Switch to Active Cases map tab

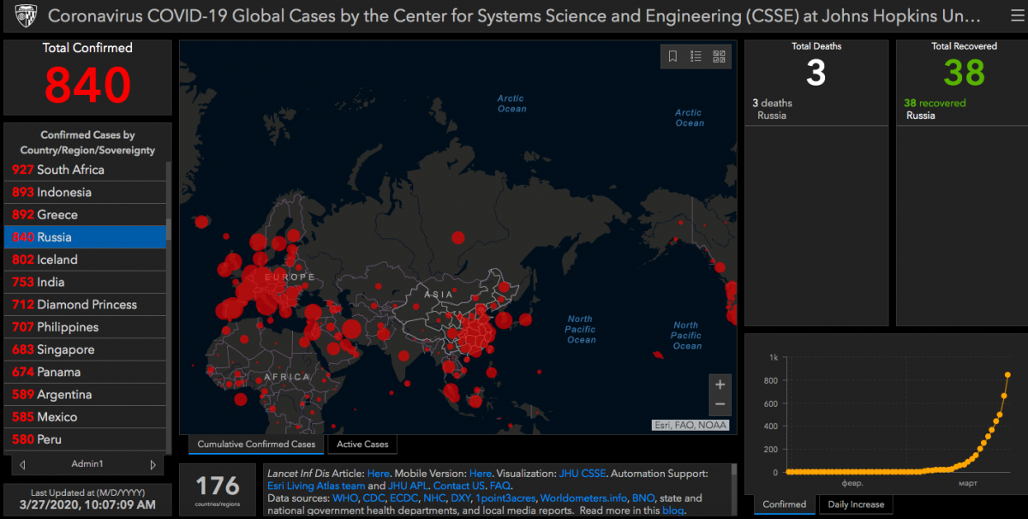[362, 444]
